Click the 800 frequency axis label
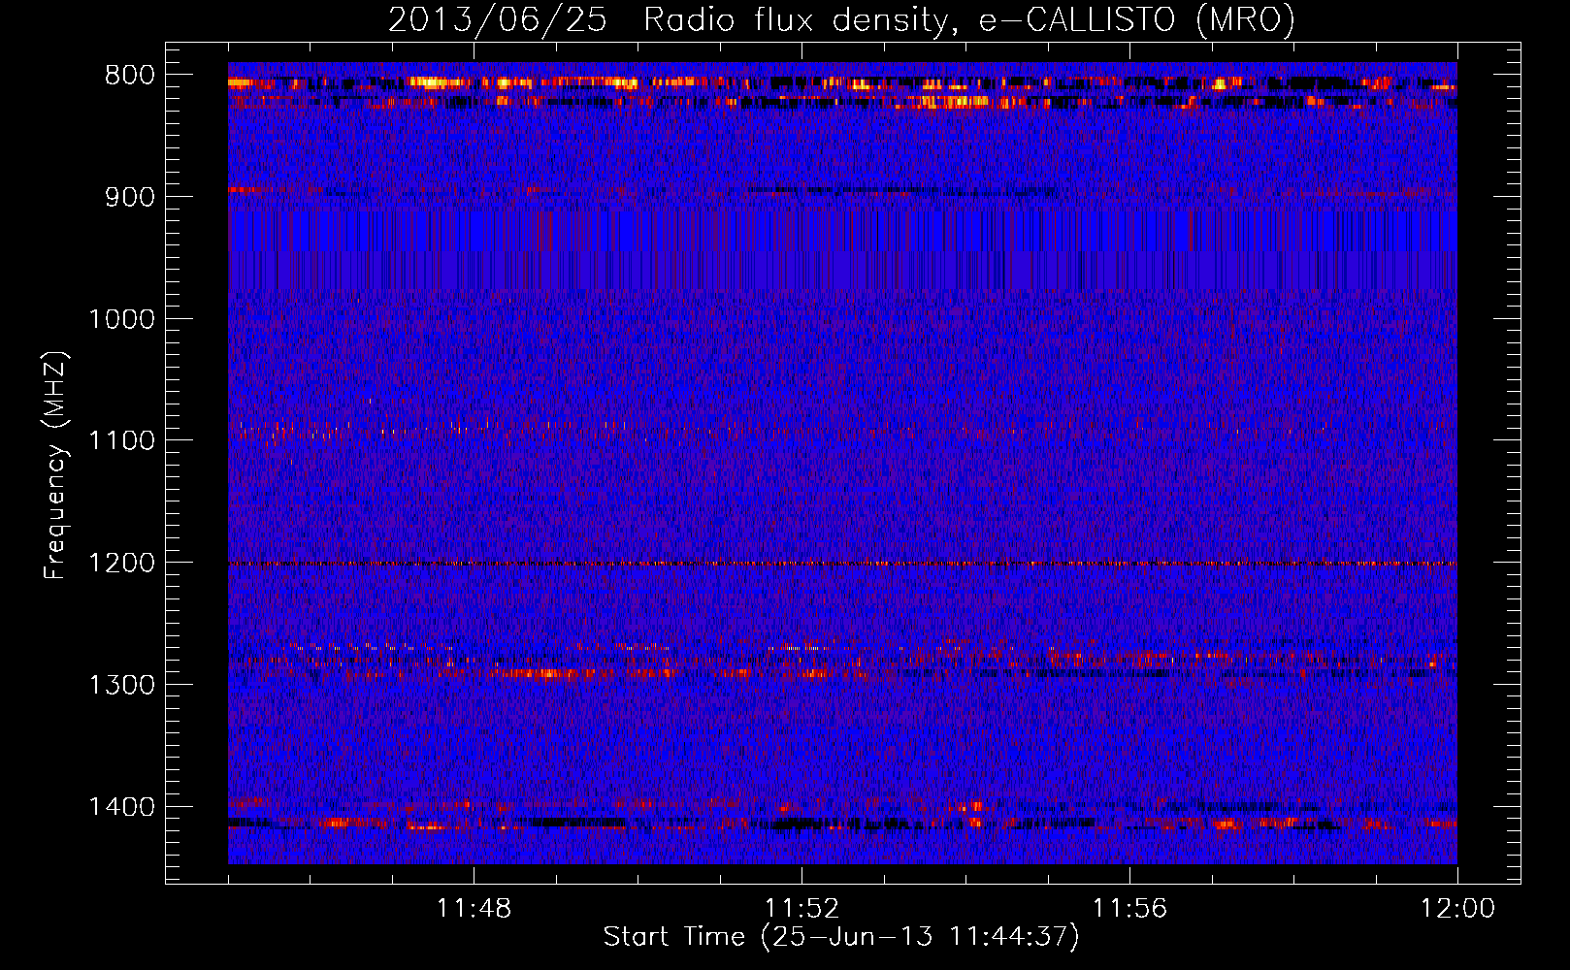 coord(130,76)
